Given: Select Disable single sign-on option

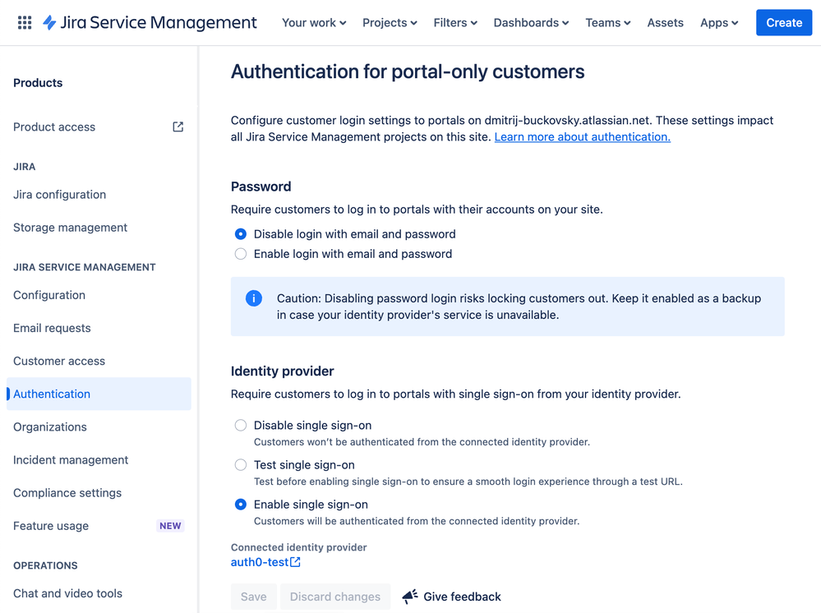Looking at the screenshot, I should (x=240, y=425).
